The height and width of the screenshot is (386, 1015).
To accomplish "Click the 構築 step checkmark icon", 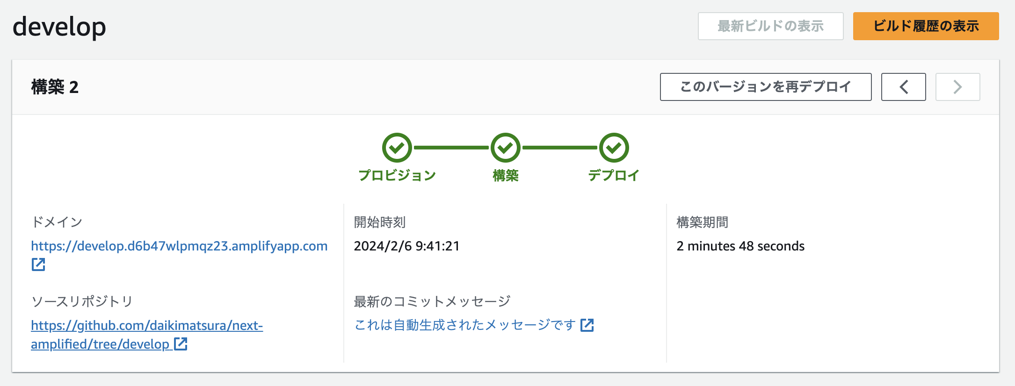I will [505, 148].
